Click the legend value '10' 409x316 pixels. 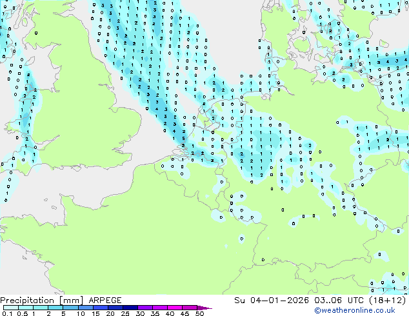click(81, 313)
